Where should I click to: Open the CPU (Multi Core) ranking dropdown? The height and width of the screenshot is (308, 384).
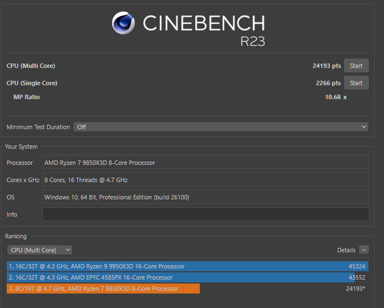(40, 250)
